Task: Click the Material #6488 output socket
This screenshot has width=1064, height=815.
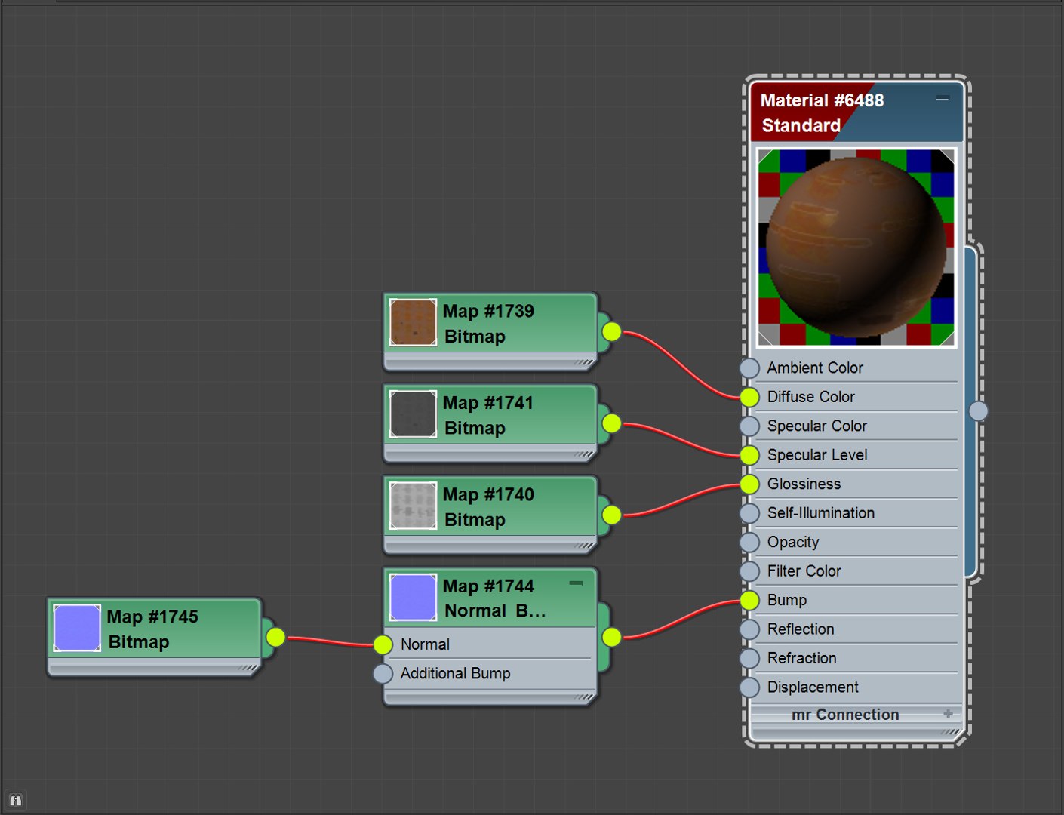Action: [978, 411]
